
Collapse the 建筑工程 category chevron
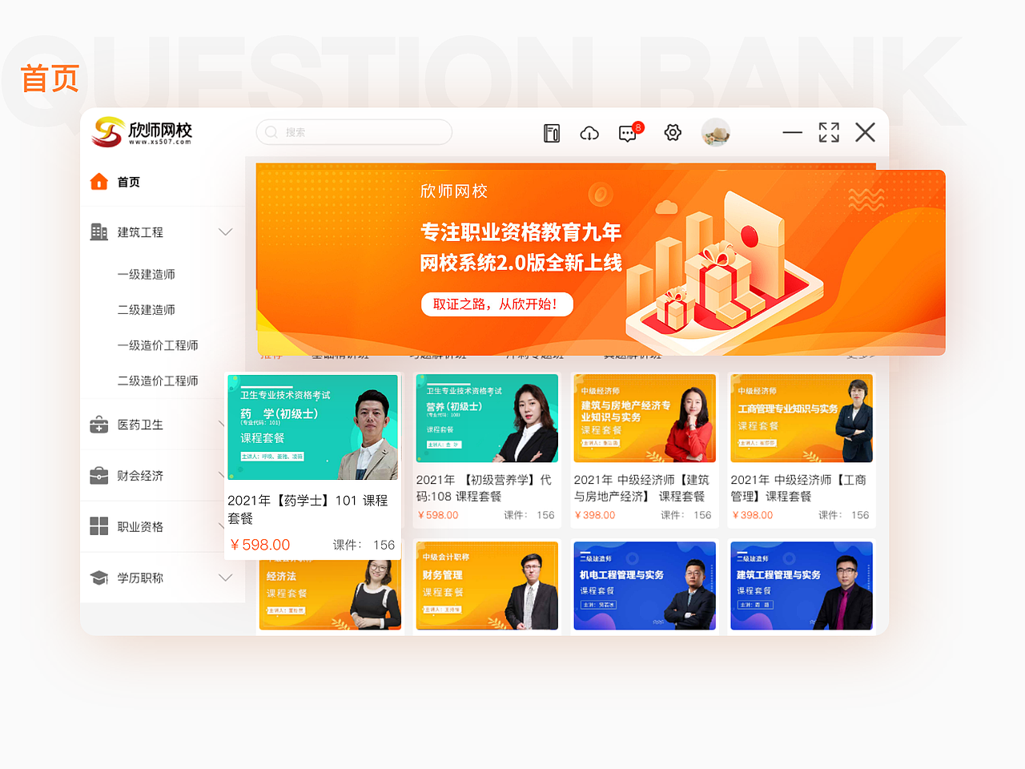(226, 232)
